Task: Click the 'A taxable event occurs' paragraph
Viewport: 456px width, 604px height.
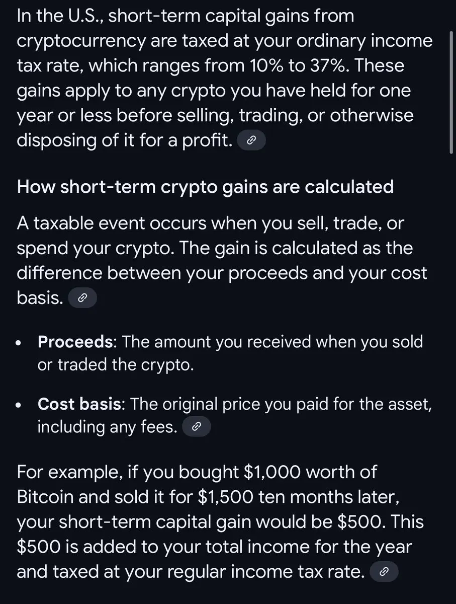Action: 222,261
